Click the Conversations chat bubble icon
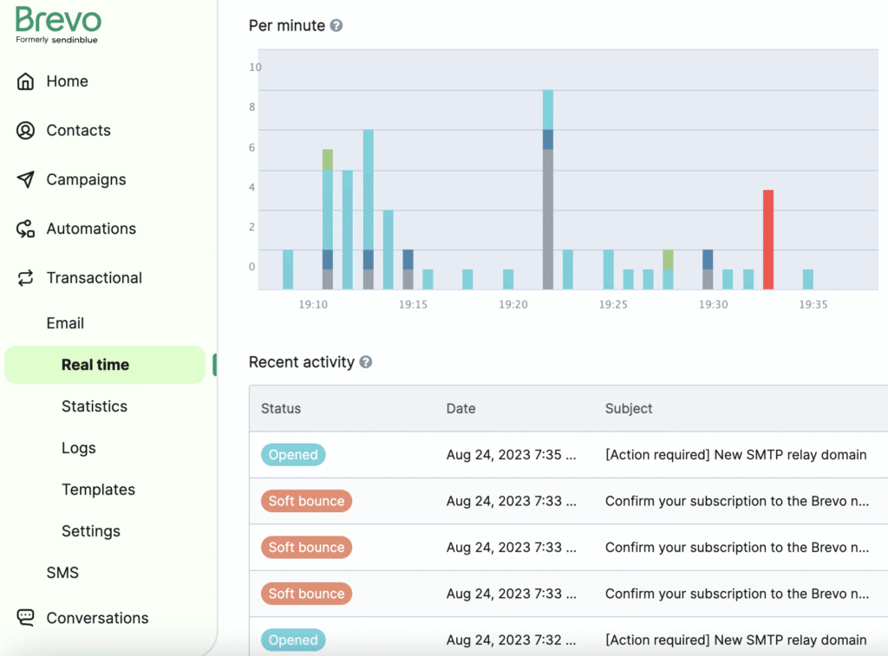Viewport: 888px width, 656px height. click(26, 618)
